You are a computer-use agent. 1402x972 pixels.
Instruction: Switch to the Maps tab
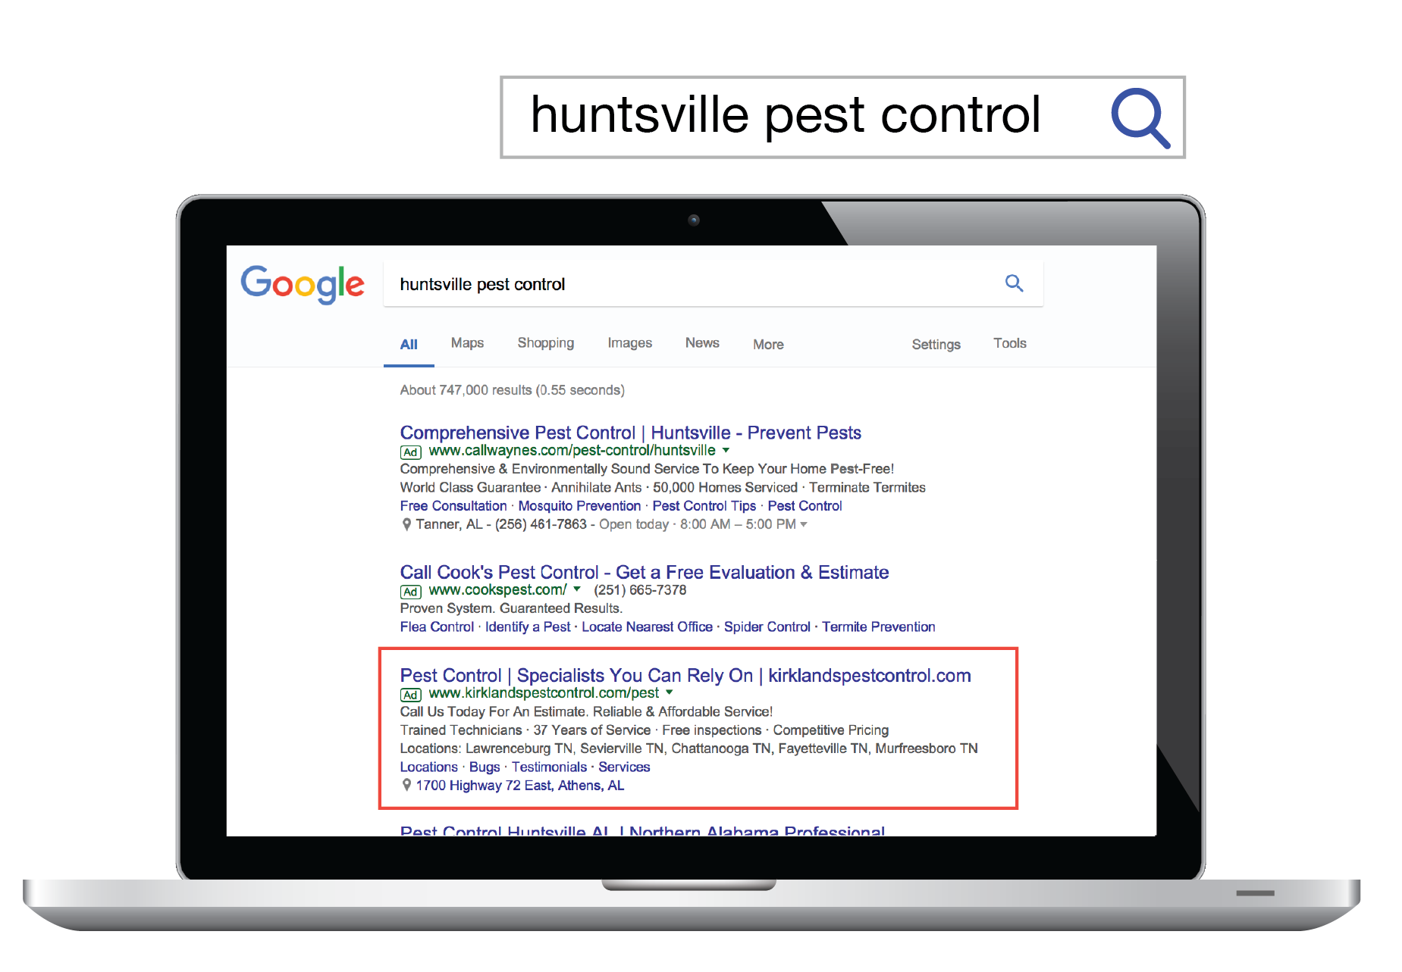point(467,343)
